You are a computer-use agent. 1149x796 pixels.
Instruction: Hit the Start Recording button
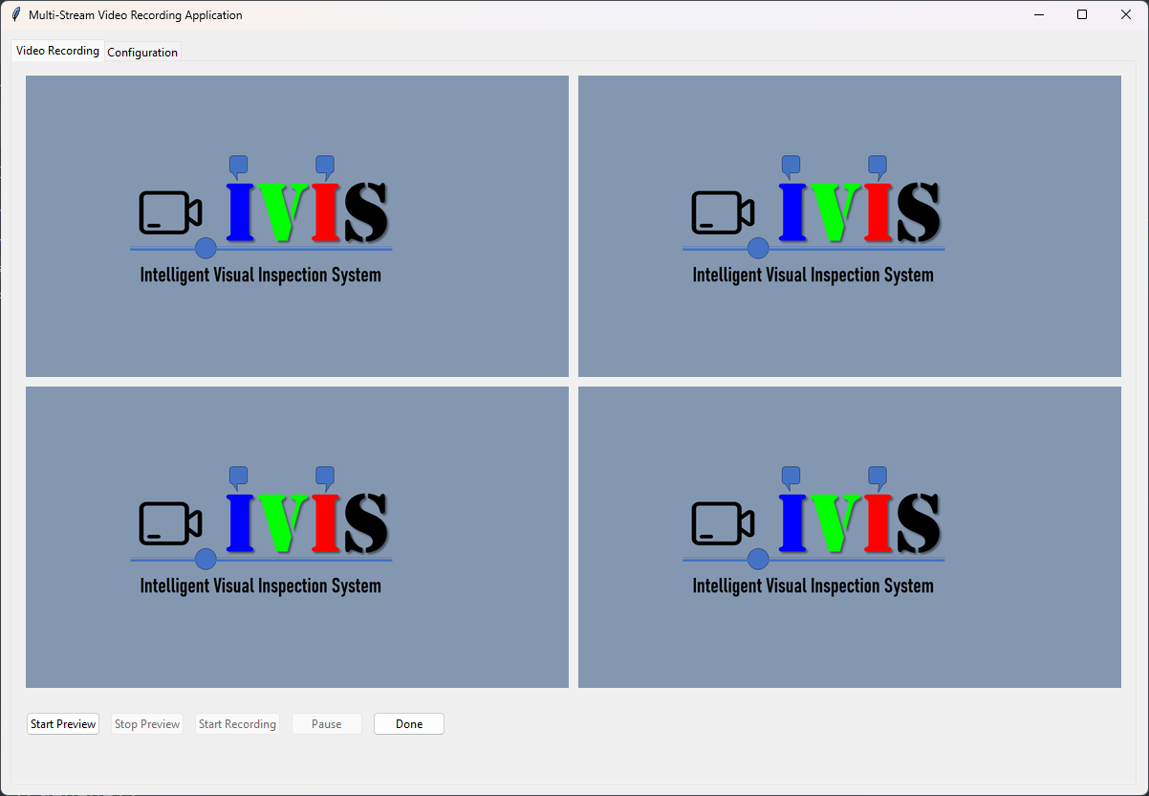tap(237, 724)
